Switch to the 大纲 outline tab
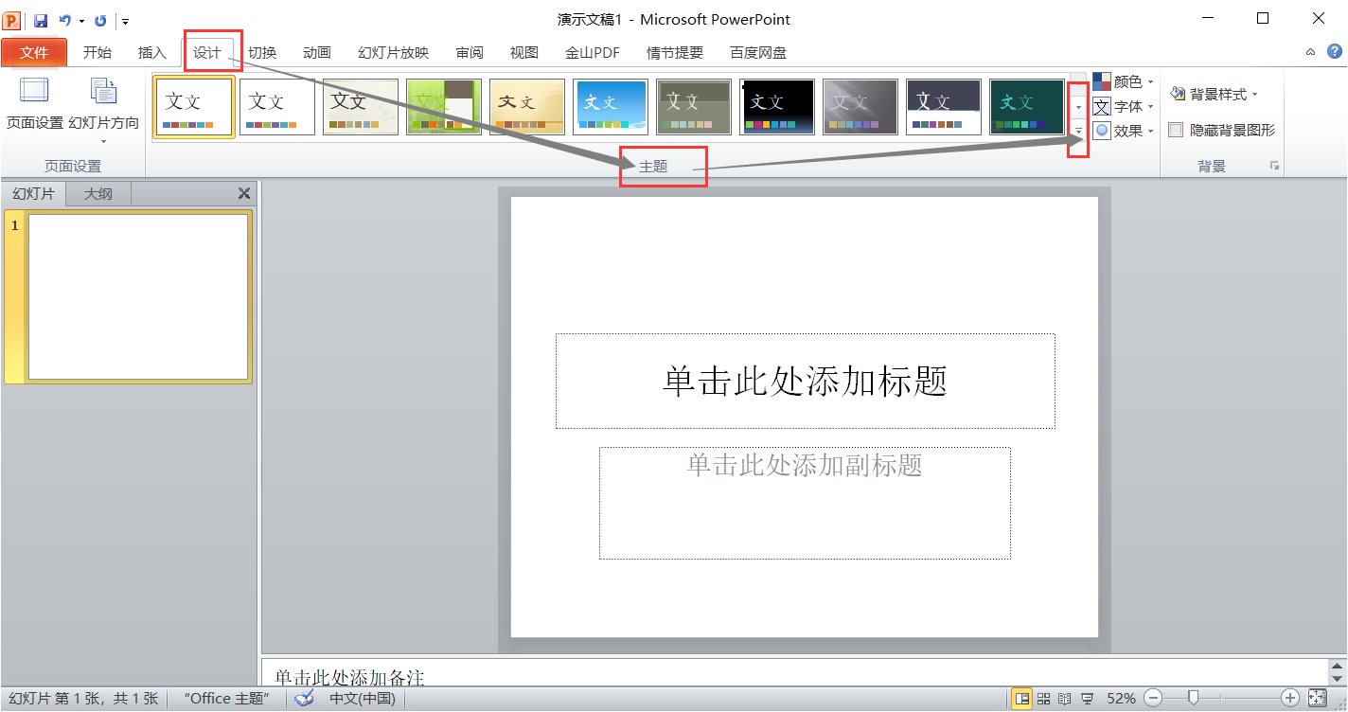This screenshot has height=712, width=1348. pyautogui.click(x=98, y=194)
